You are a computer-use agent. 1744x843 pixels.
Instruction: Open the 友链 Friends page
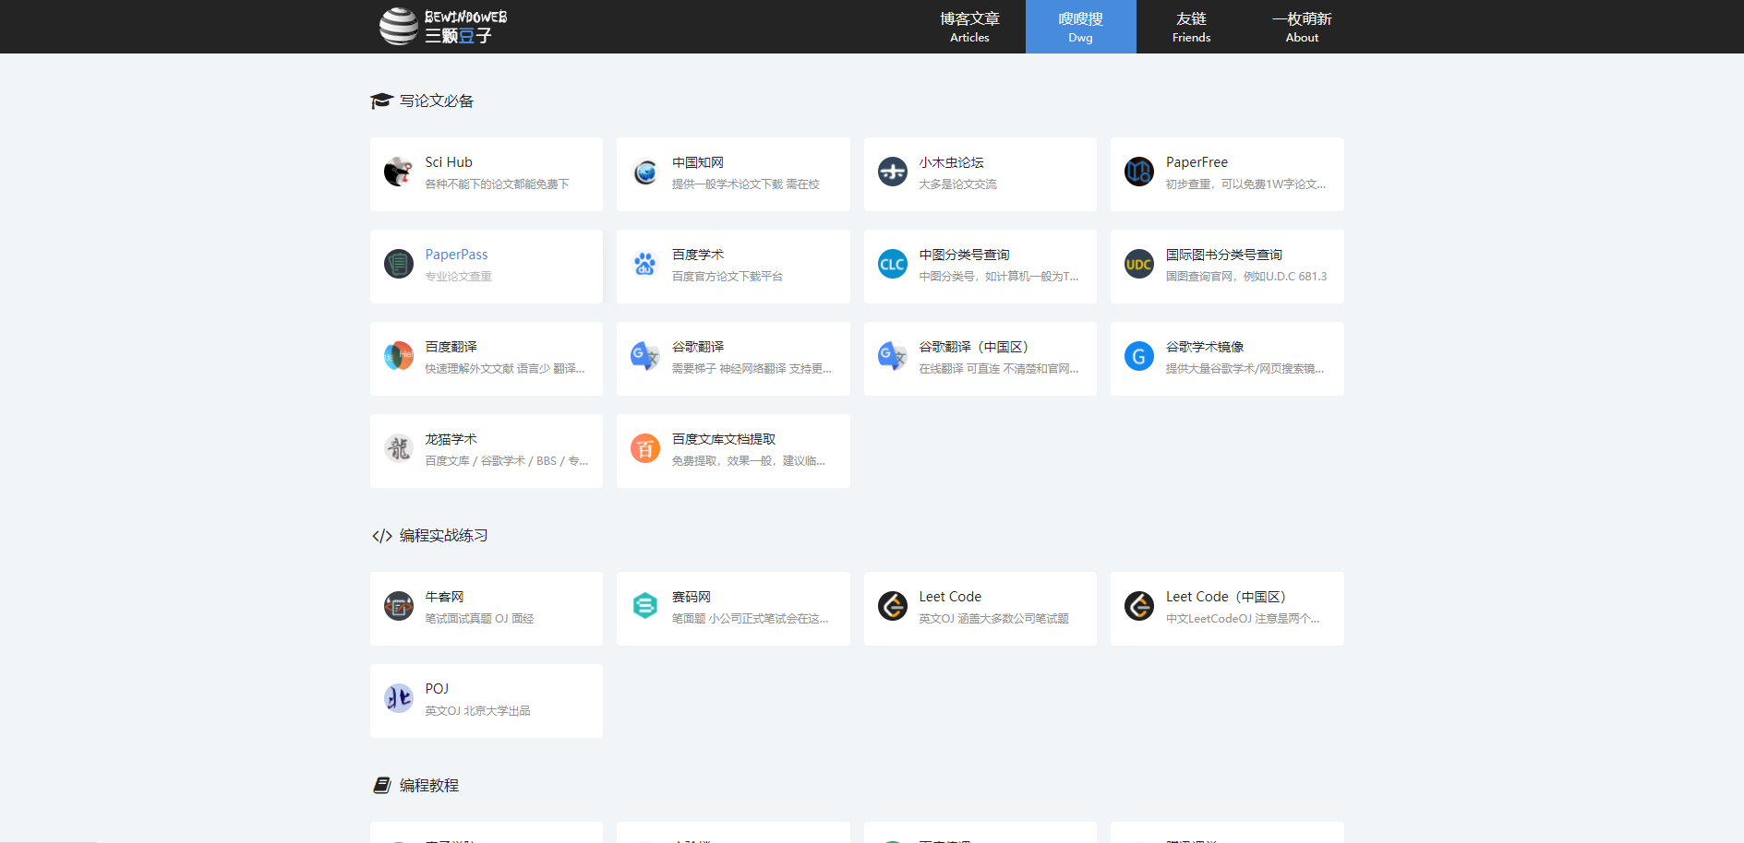(1191, 26)
